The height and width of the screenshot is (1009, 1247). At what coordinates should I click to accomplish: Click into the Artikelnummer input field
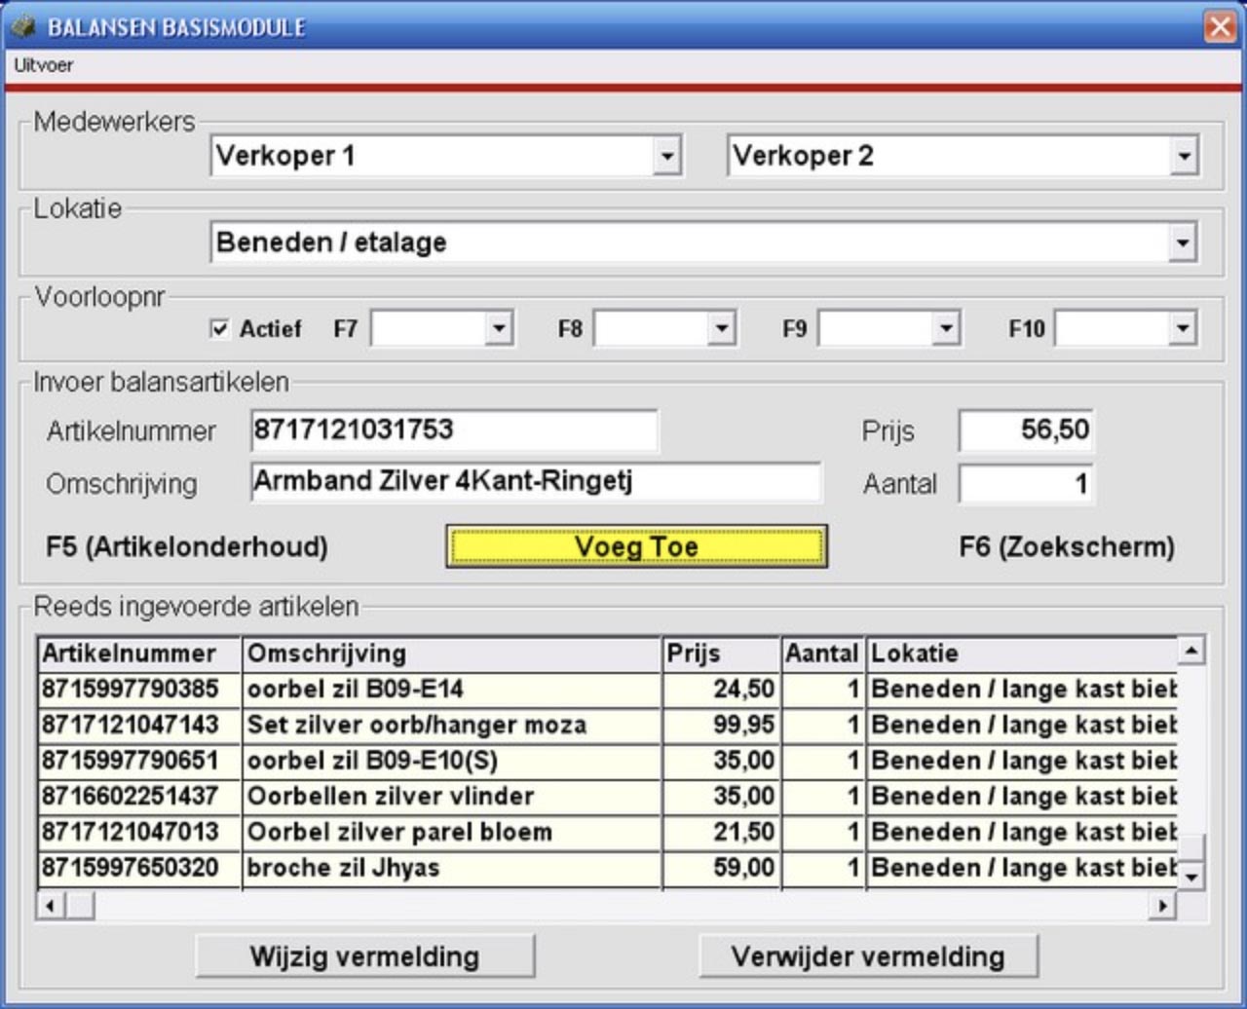pyautogui.click(x=454, y=430)
